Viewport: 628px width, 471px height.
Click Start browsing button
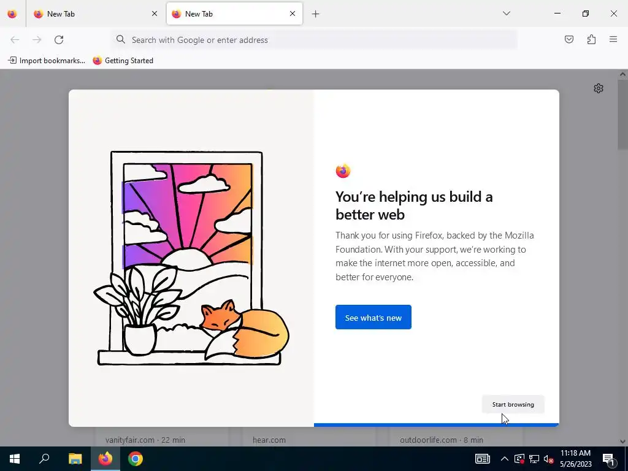pos(513,405)
